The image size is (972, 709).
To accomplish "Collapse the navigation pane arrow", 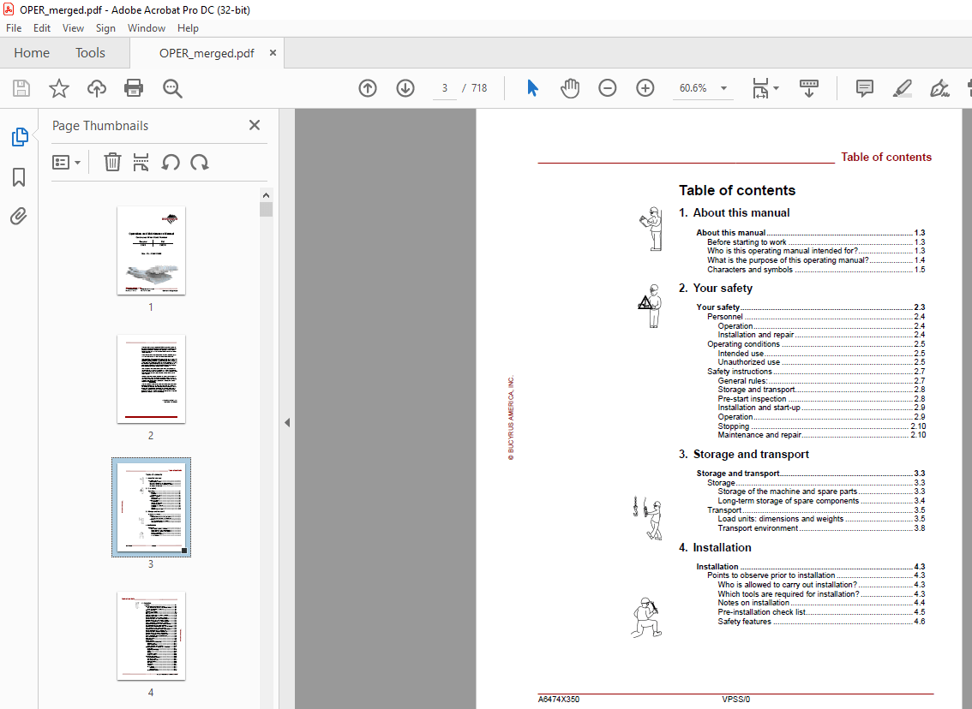I will (x=287, y=422).
